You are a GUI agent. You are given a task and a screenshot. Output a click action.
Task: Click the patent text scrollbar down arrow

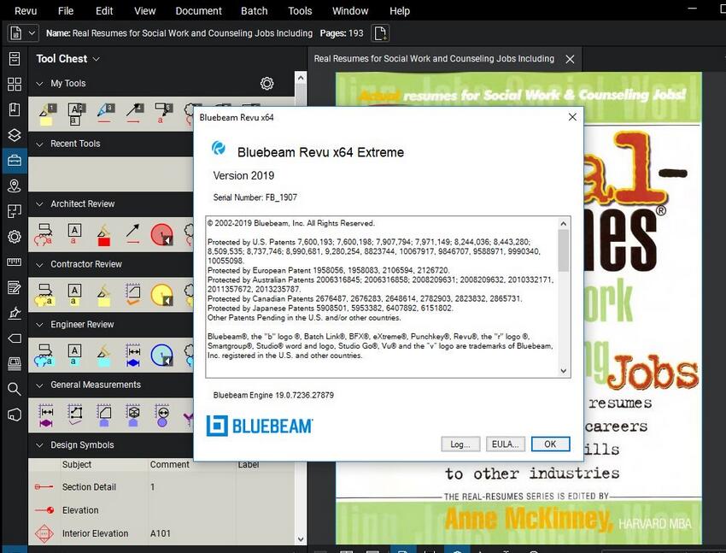coord(564,371)
